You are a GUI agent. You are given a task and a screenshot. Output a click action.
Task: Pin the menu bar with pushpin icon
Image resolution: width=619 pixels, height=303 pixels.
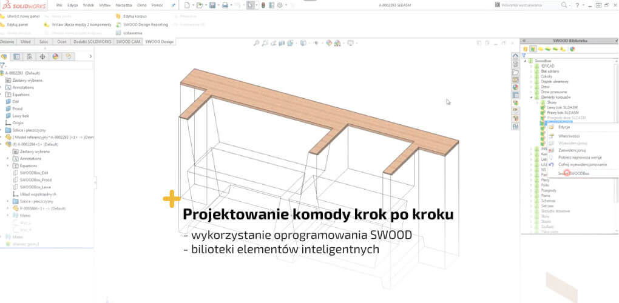tap(173, 5)
